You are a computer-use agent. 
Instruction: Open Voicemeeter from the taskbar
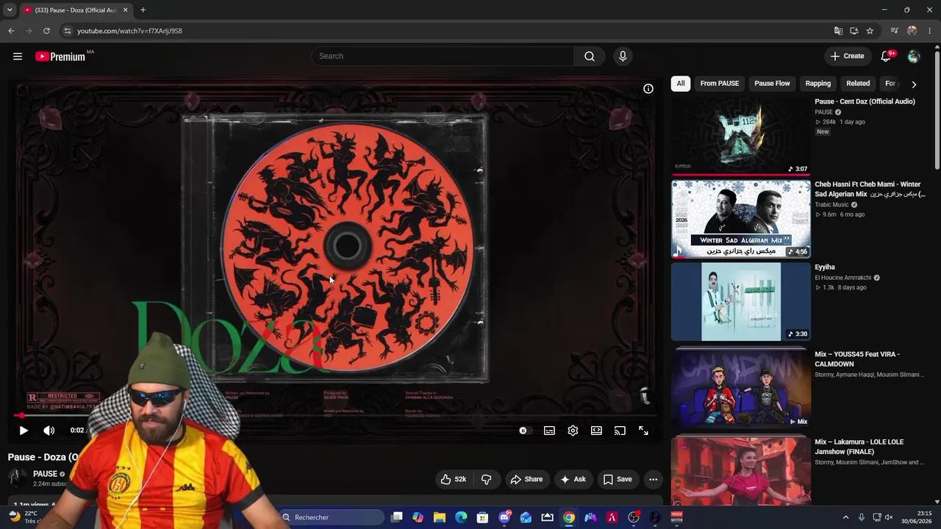tap(676, 517)
